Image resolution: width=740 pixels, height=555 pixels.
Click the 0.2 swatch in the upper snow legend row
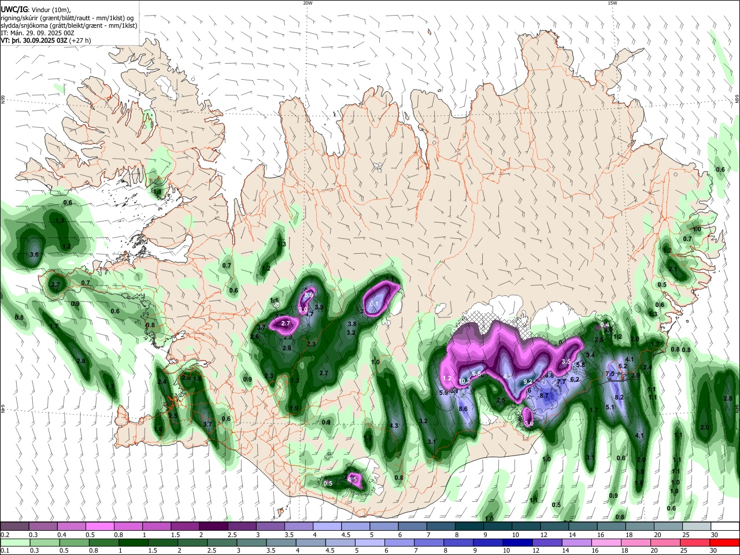pyautogui.click(x=14, y=526)
